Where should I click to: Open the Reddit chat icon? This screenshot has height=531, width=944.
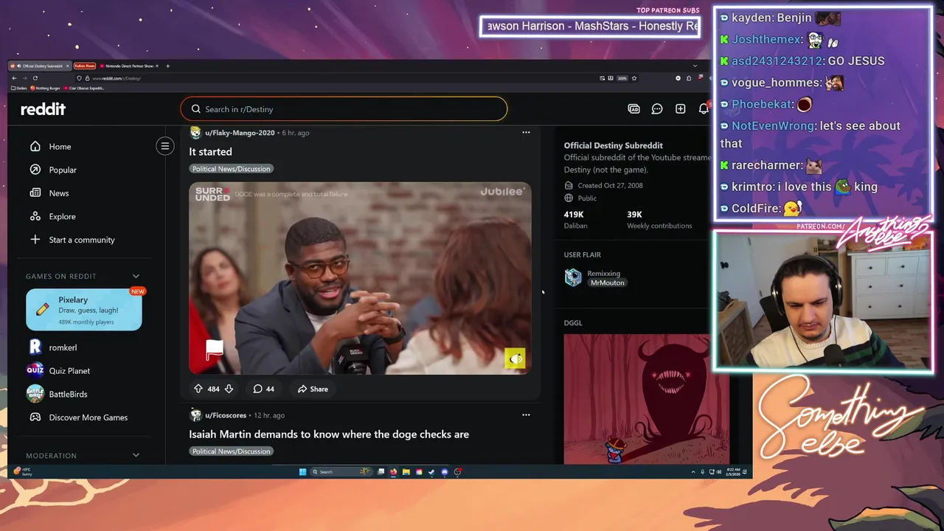[x=657, y=109]
